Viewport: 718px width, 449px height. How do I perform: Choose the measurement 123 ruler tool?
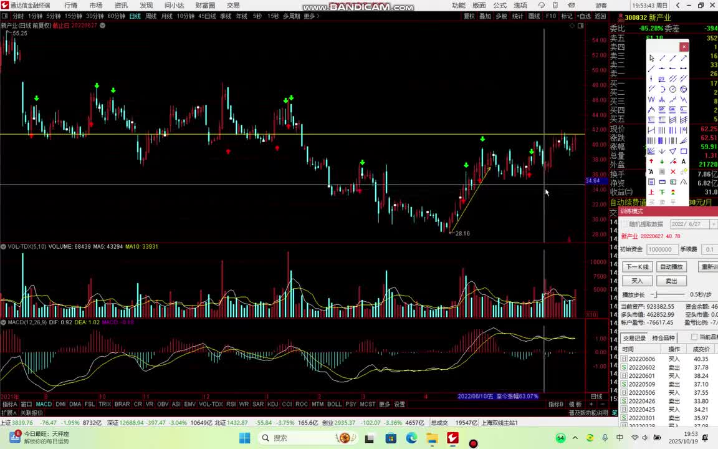pyautogui.click(x=662, y=79)
